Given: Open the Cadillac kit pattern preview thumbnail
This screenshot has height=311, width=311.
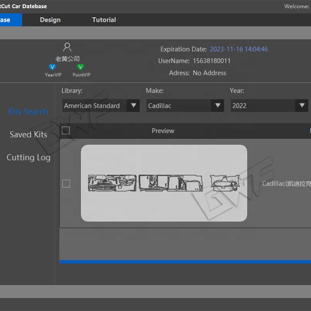Looking at the screenshot, I should click(164, 183).
